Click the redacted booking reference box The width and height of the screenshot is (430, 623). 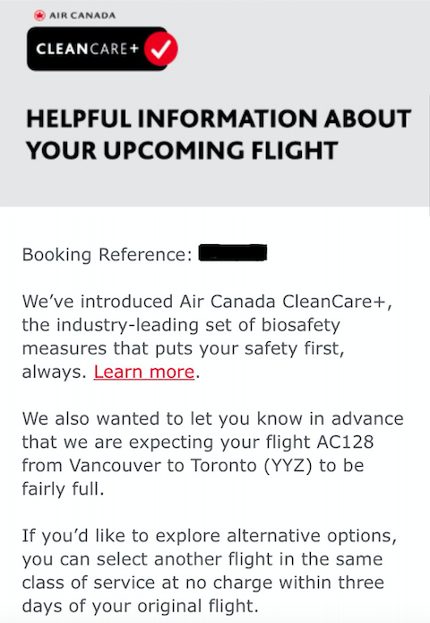click(x=232, y=252)
